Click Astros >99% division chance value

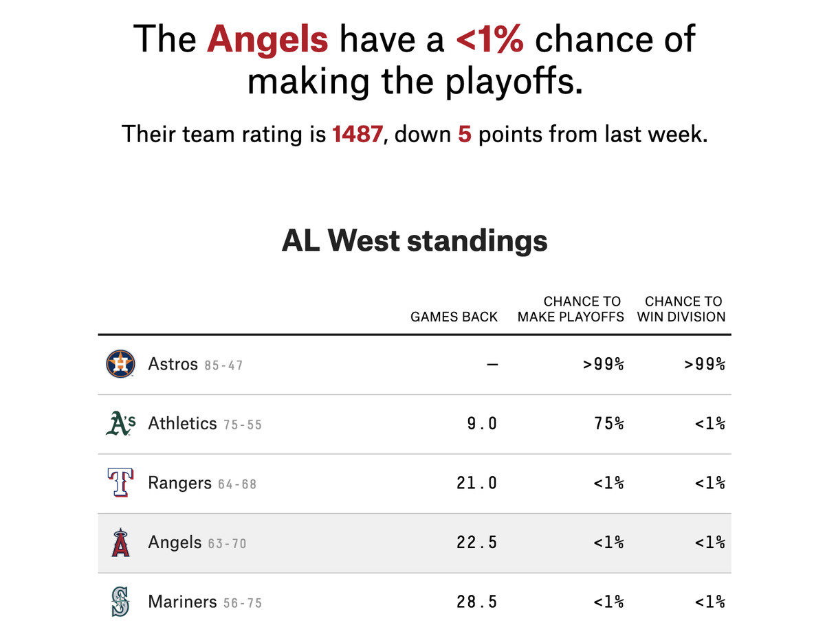(x=705, y=364)
